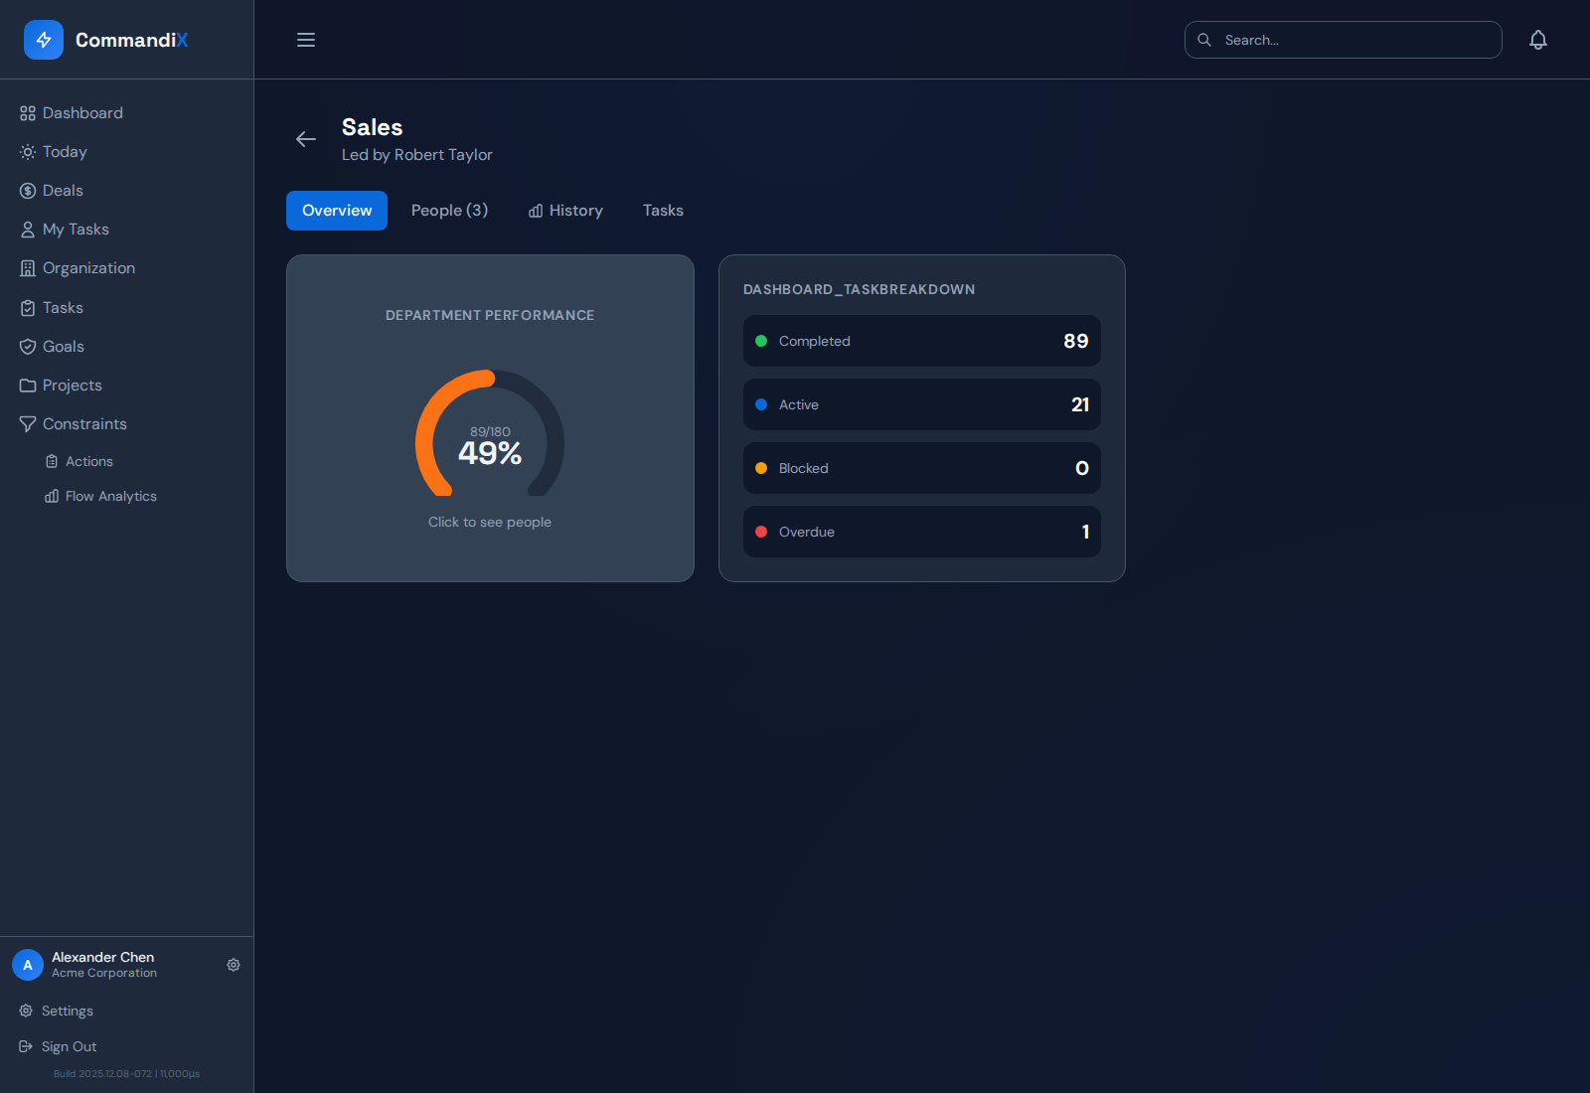Image resolution: width=1590 pixels, height=1093 pixels.
Task: Click the Department Performance heading
Action: click(x=490, y=315)
